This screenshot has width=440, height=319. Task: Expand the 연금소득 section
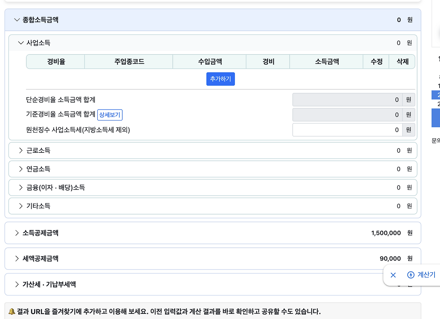tap(21, 169)
